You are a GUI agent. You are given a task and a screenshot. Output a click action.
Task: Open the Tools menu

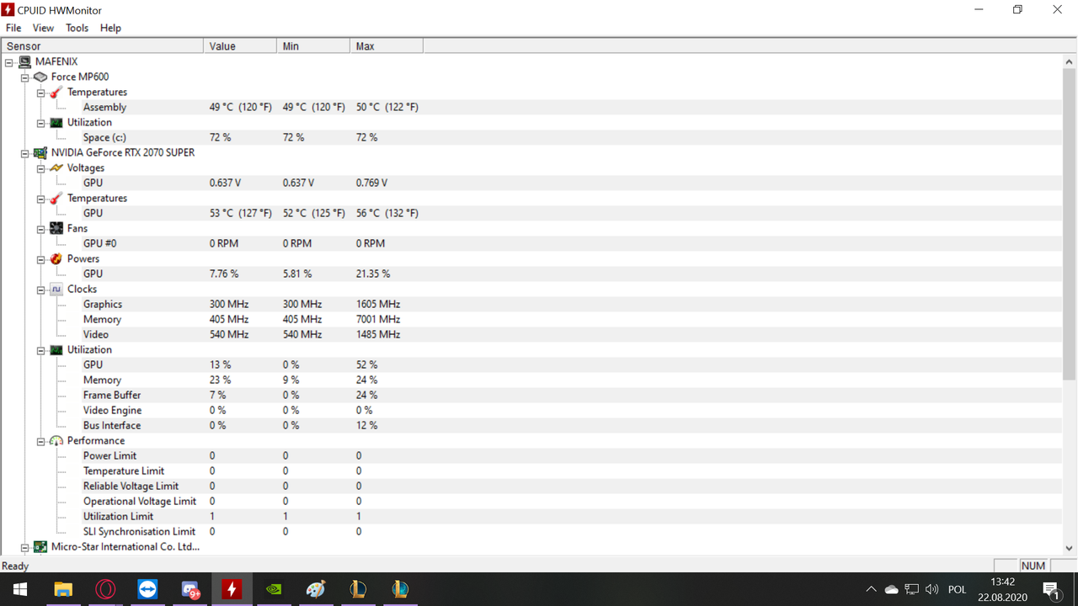click(77, 28)
